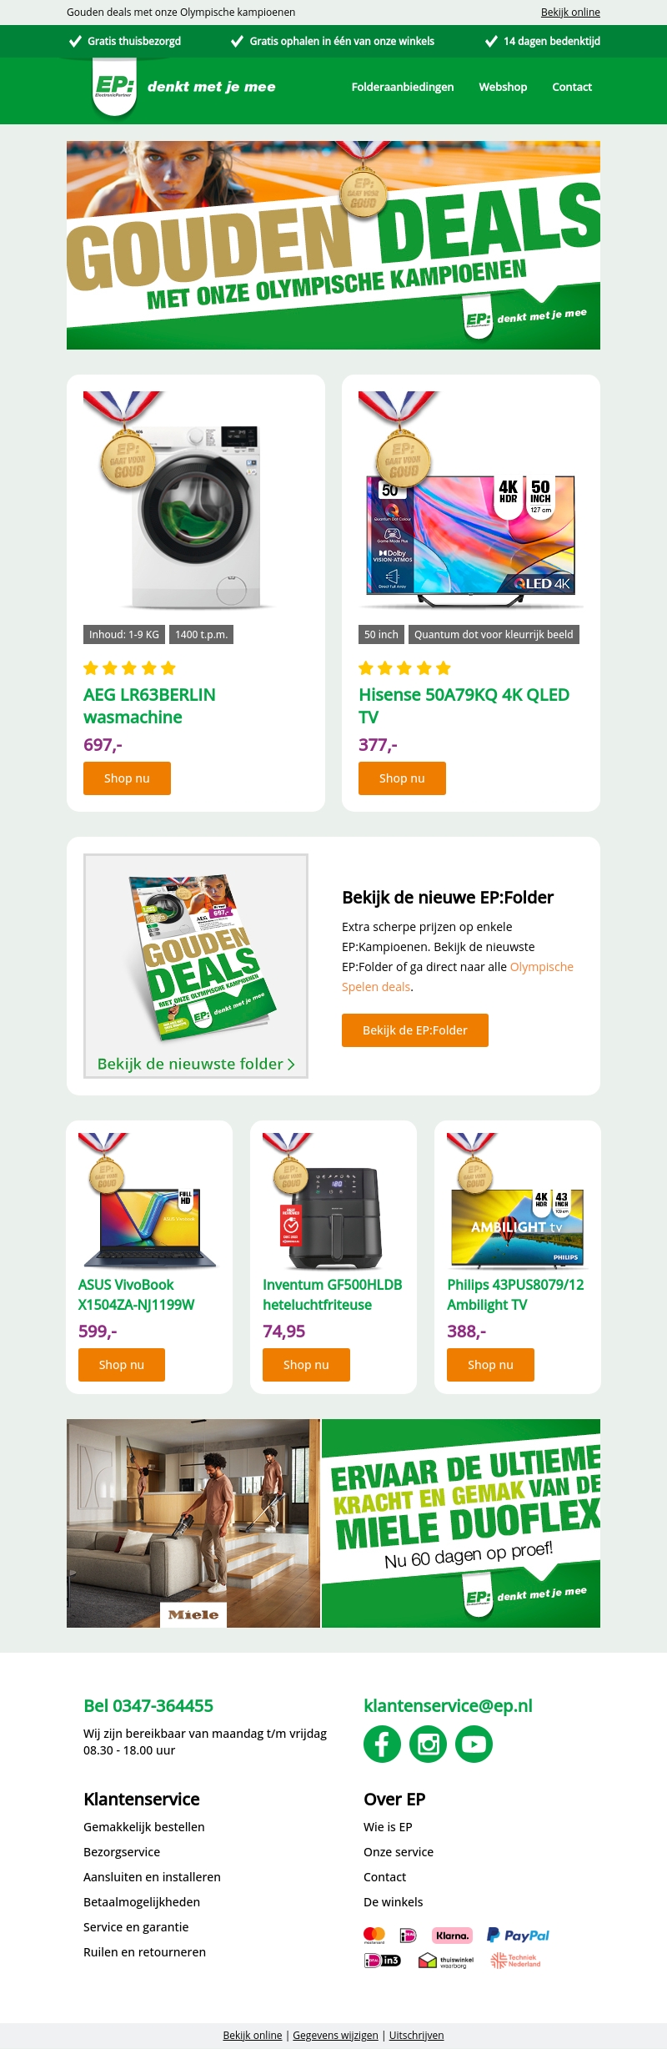
Task: Click the Mastercard payment icon
Action: click(x=374, y=1936)
